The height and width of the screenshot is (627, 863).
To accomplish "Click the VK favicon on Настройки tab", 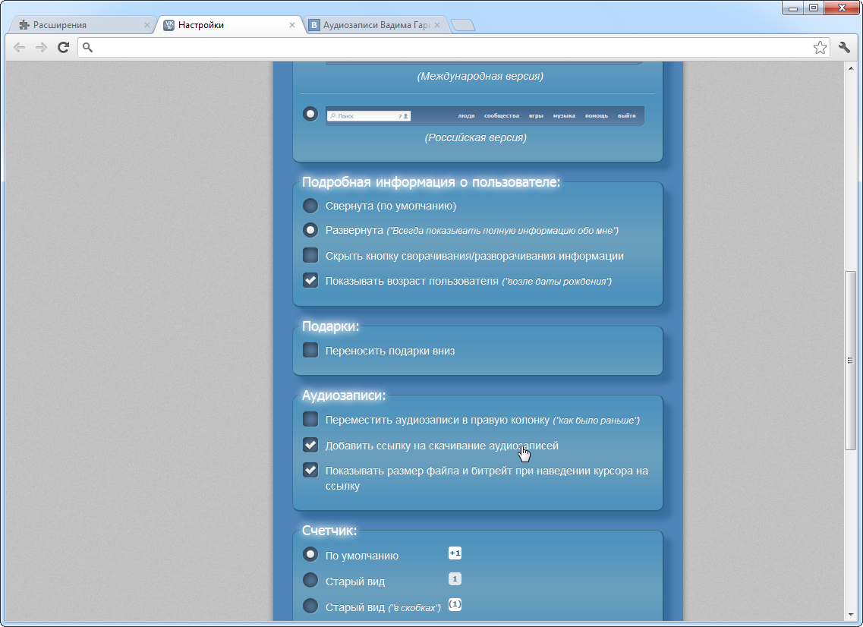I will click(x=169, y=25).
